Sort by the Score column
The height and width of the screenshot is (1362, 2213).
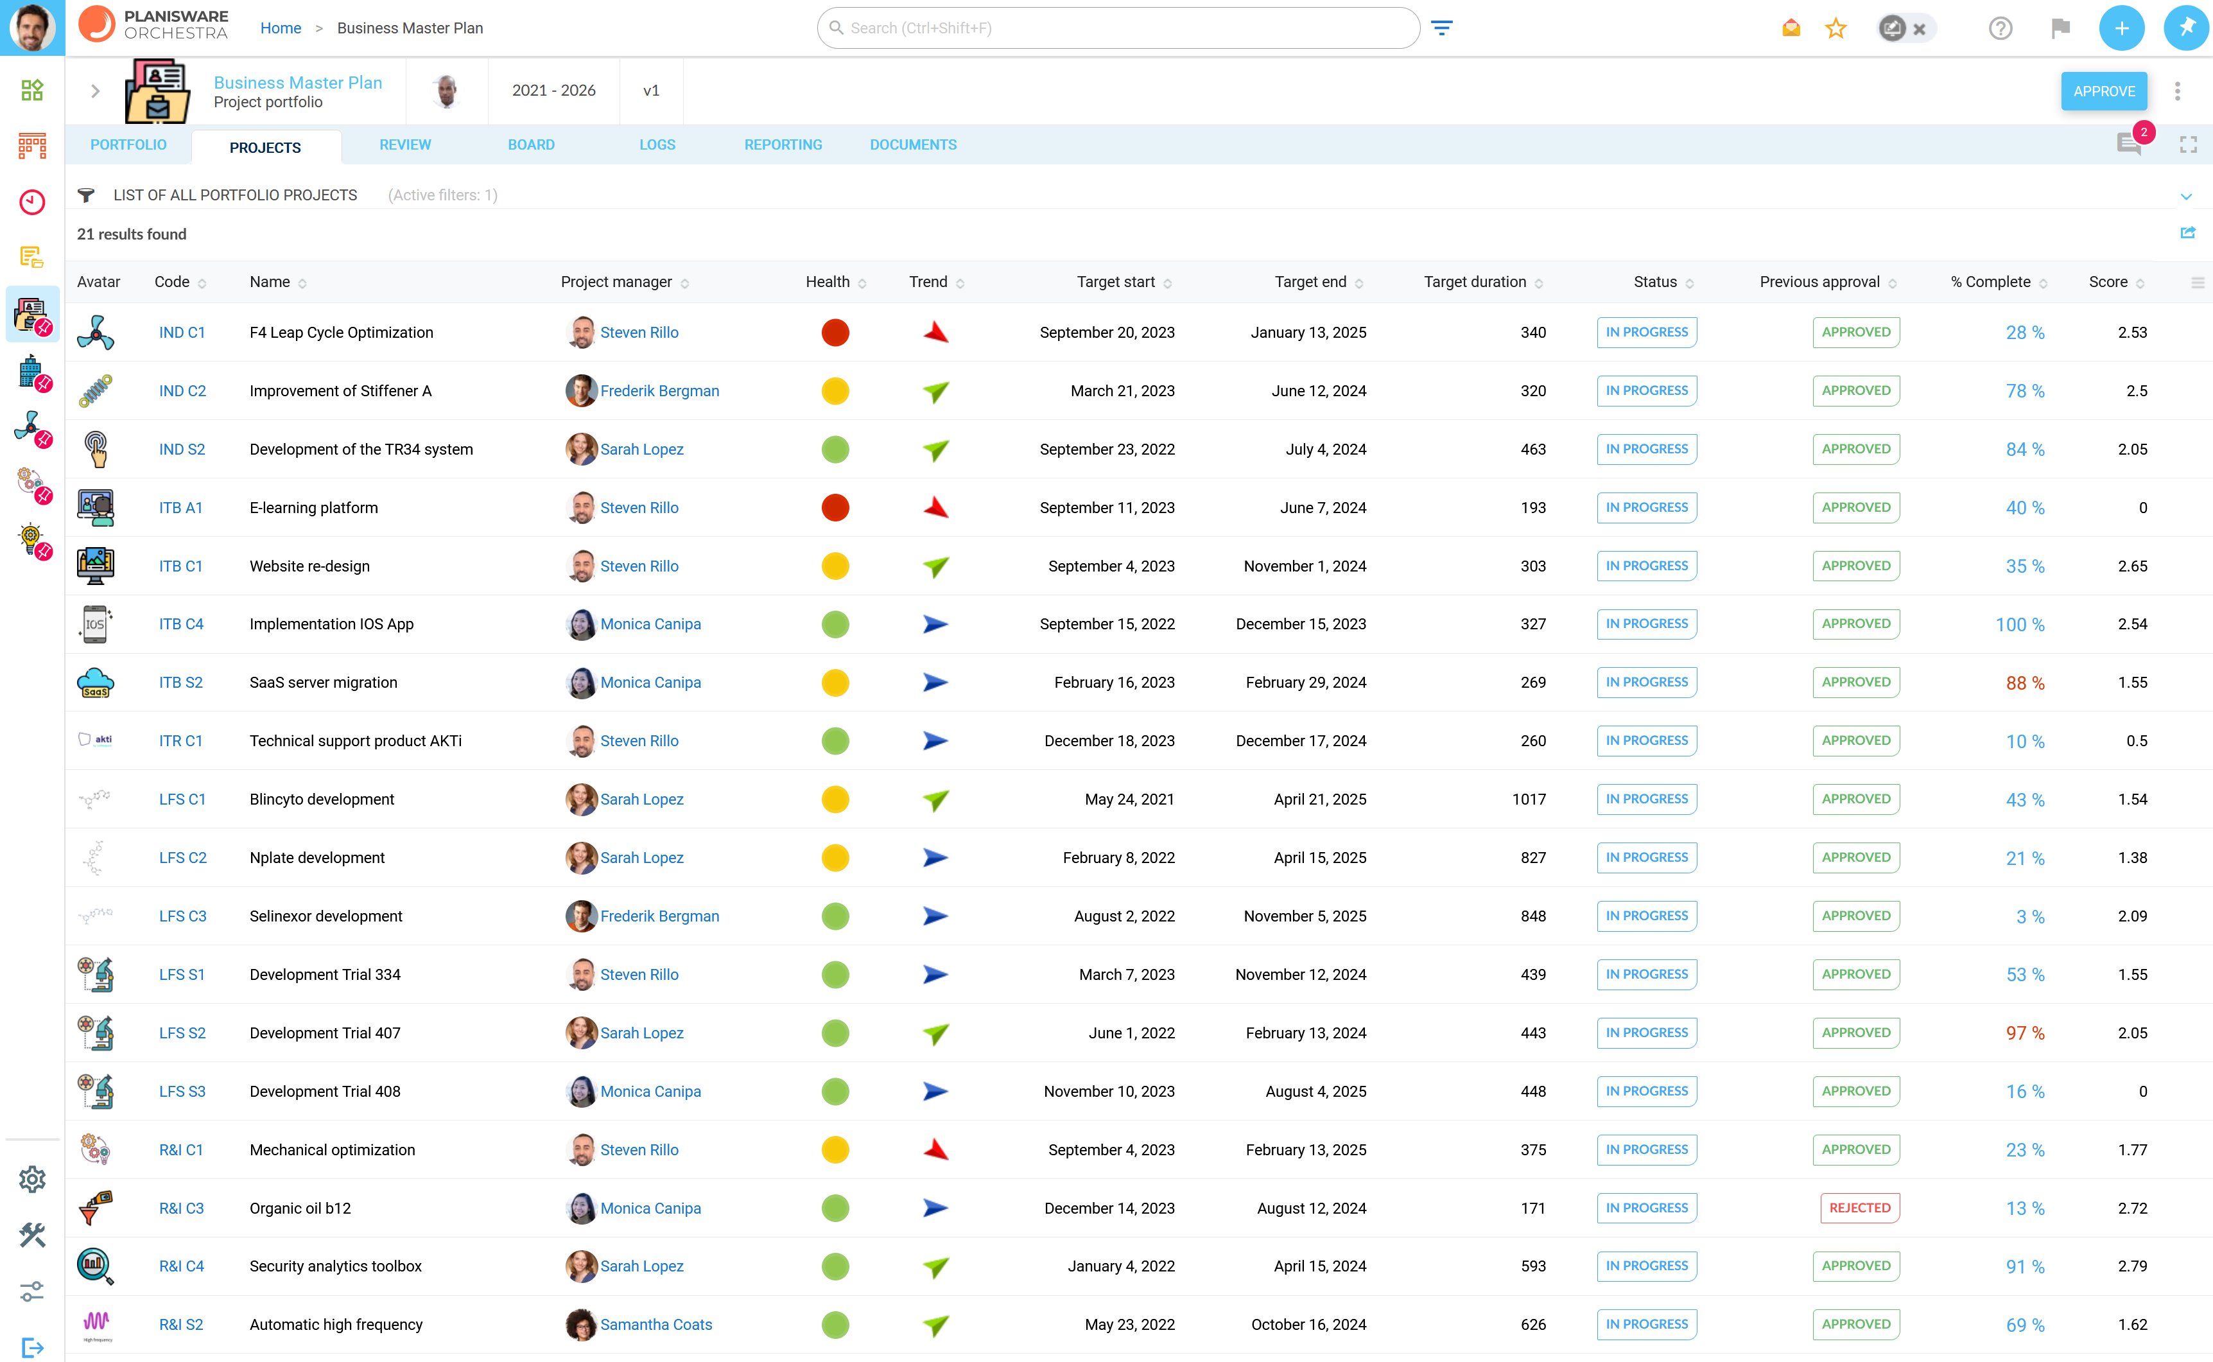point(2117,282)
